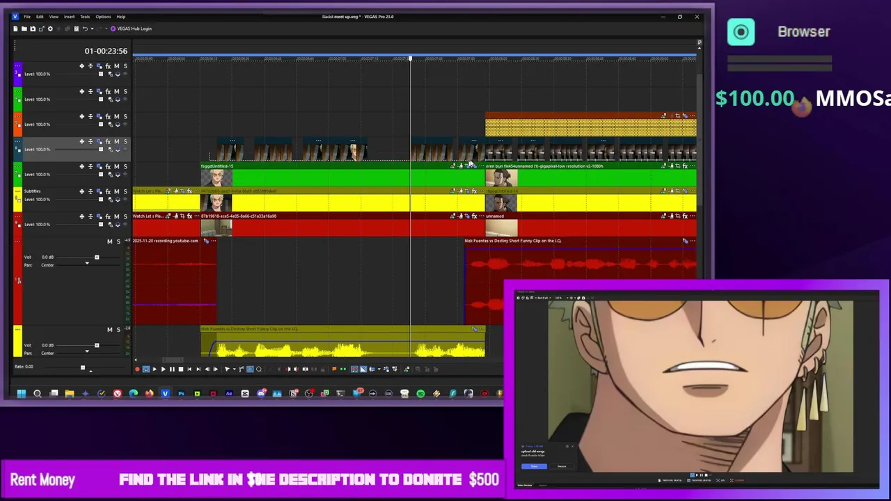This screenshot has height=501, width=891.
Task: Click the Play button in transport
Action: [164, 369]
